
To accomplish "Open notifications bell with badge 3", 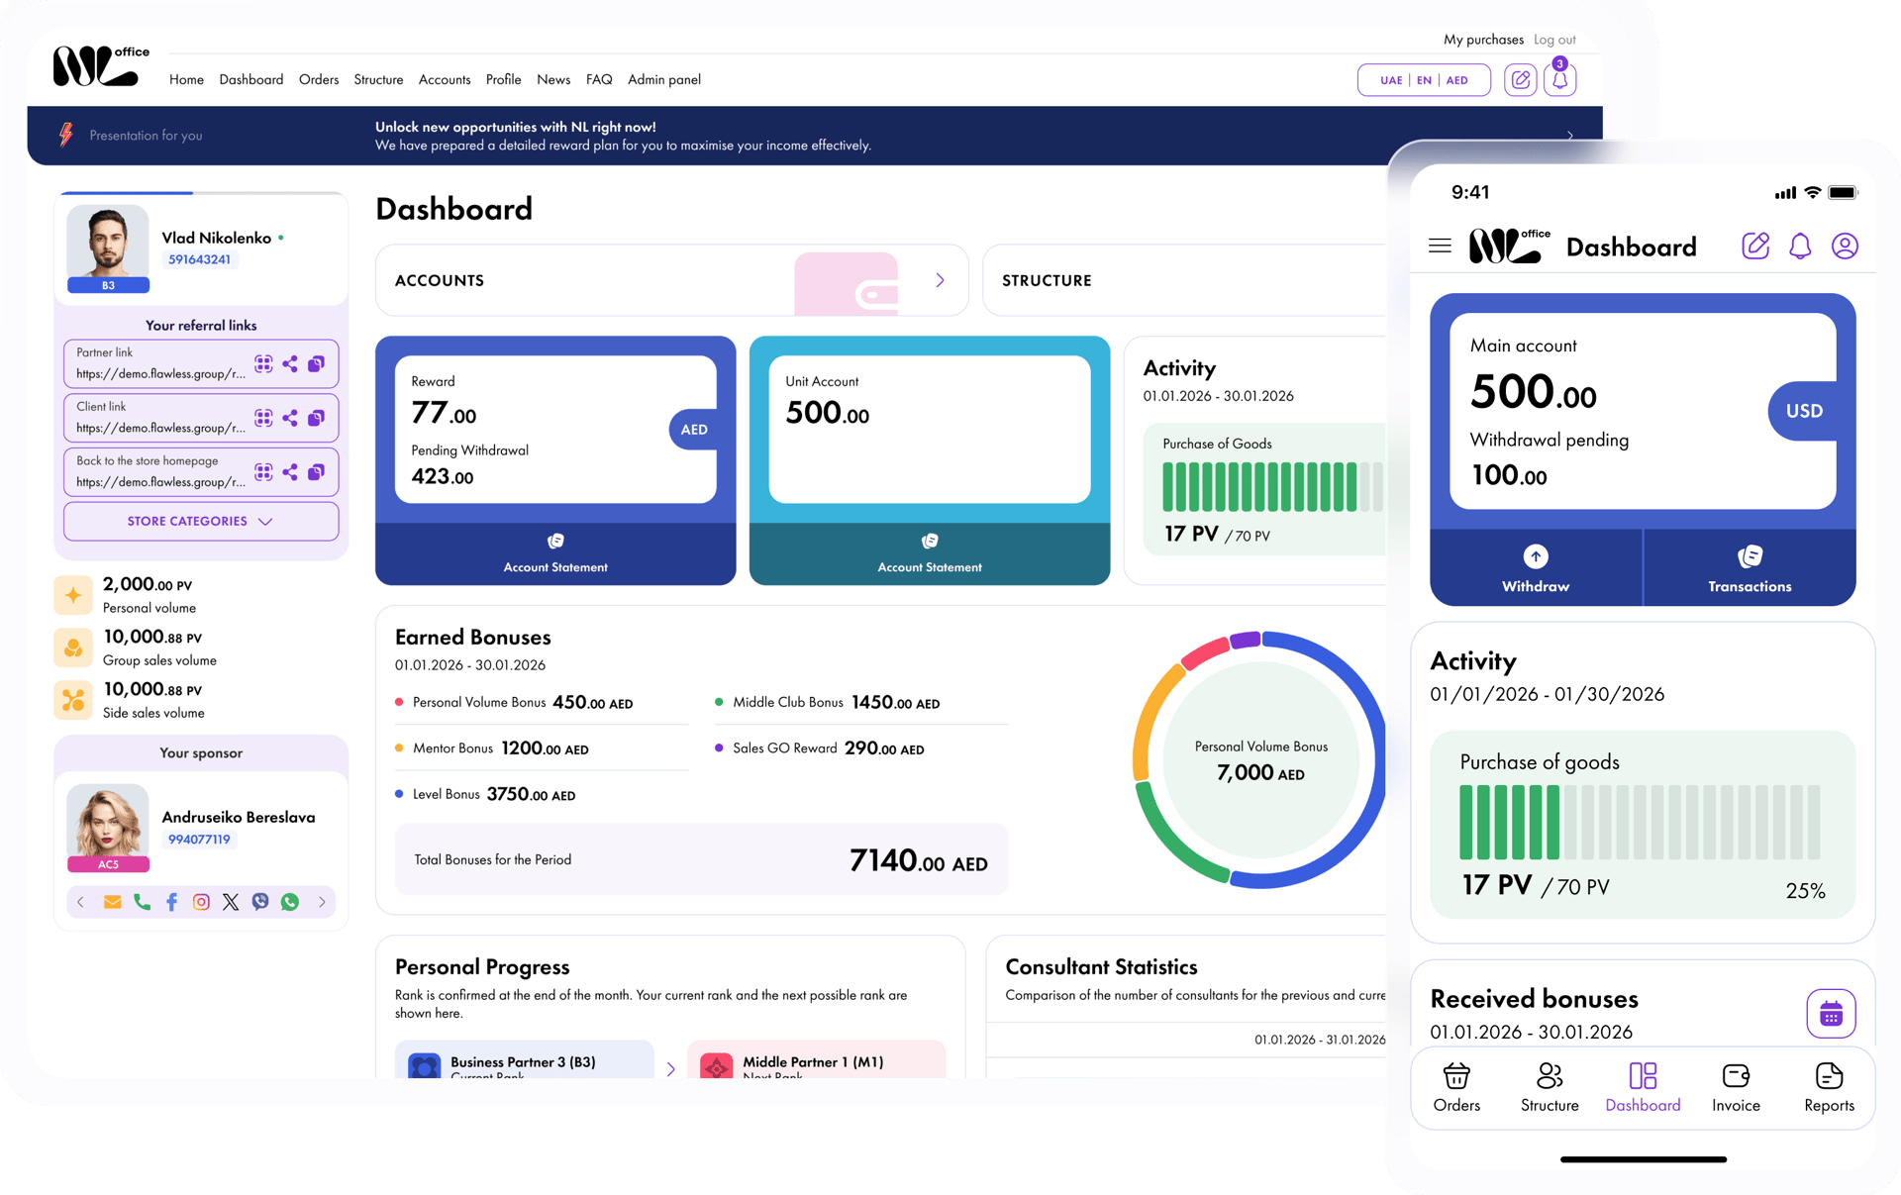I will pyautogui.click(x=1560, y=78).
